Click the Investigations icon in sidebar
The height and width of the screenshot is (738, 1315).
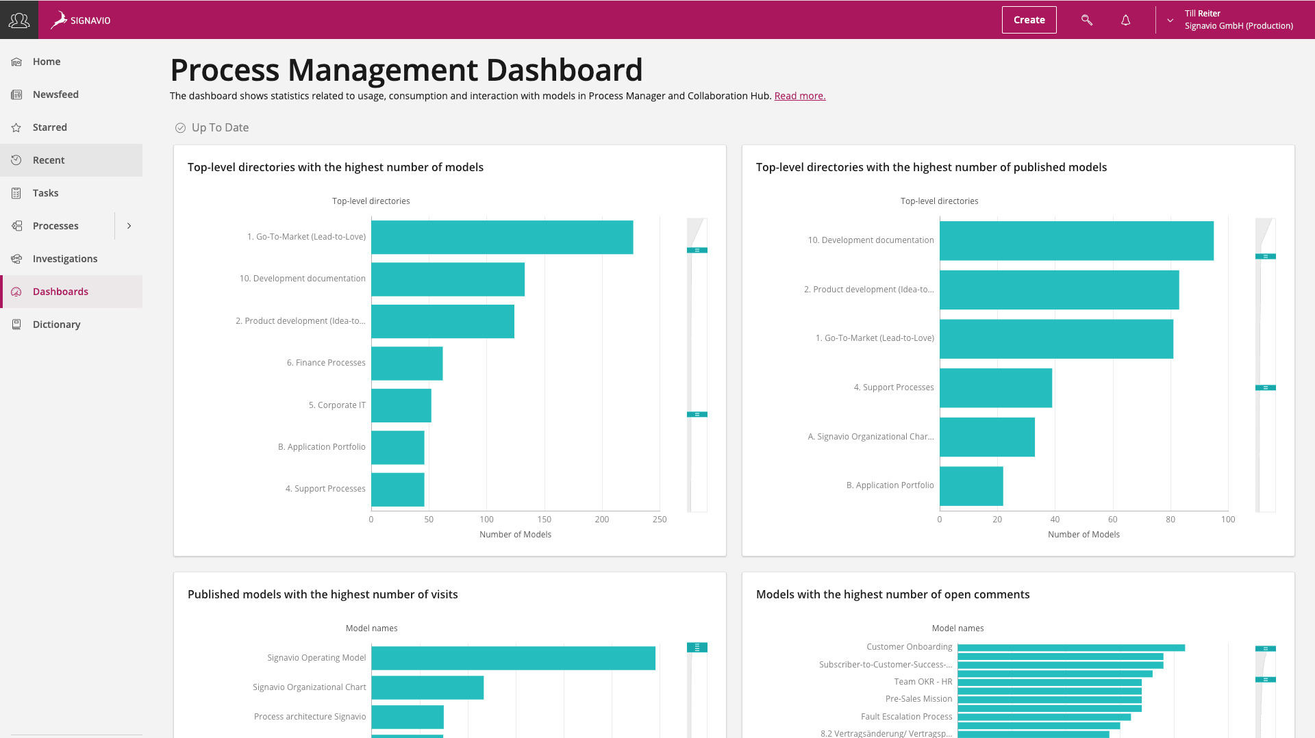click(16, 259)
